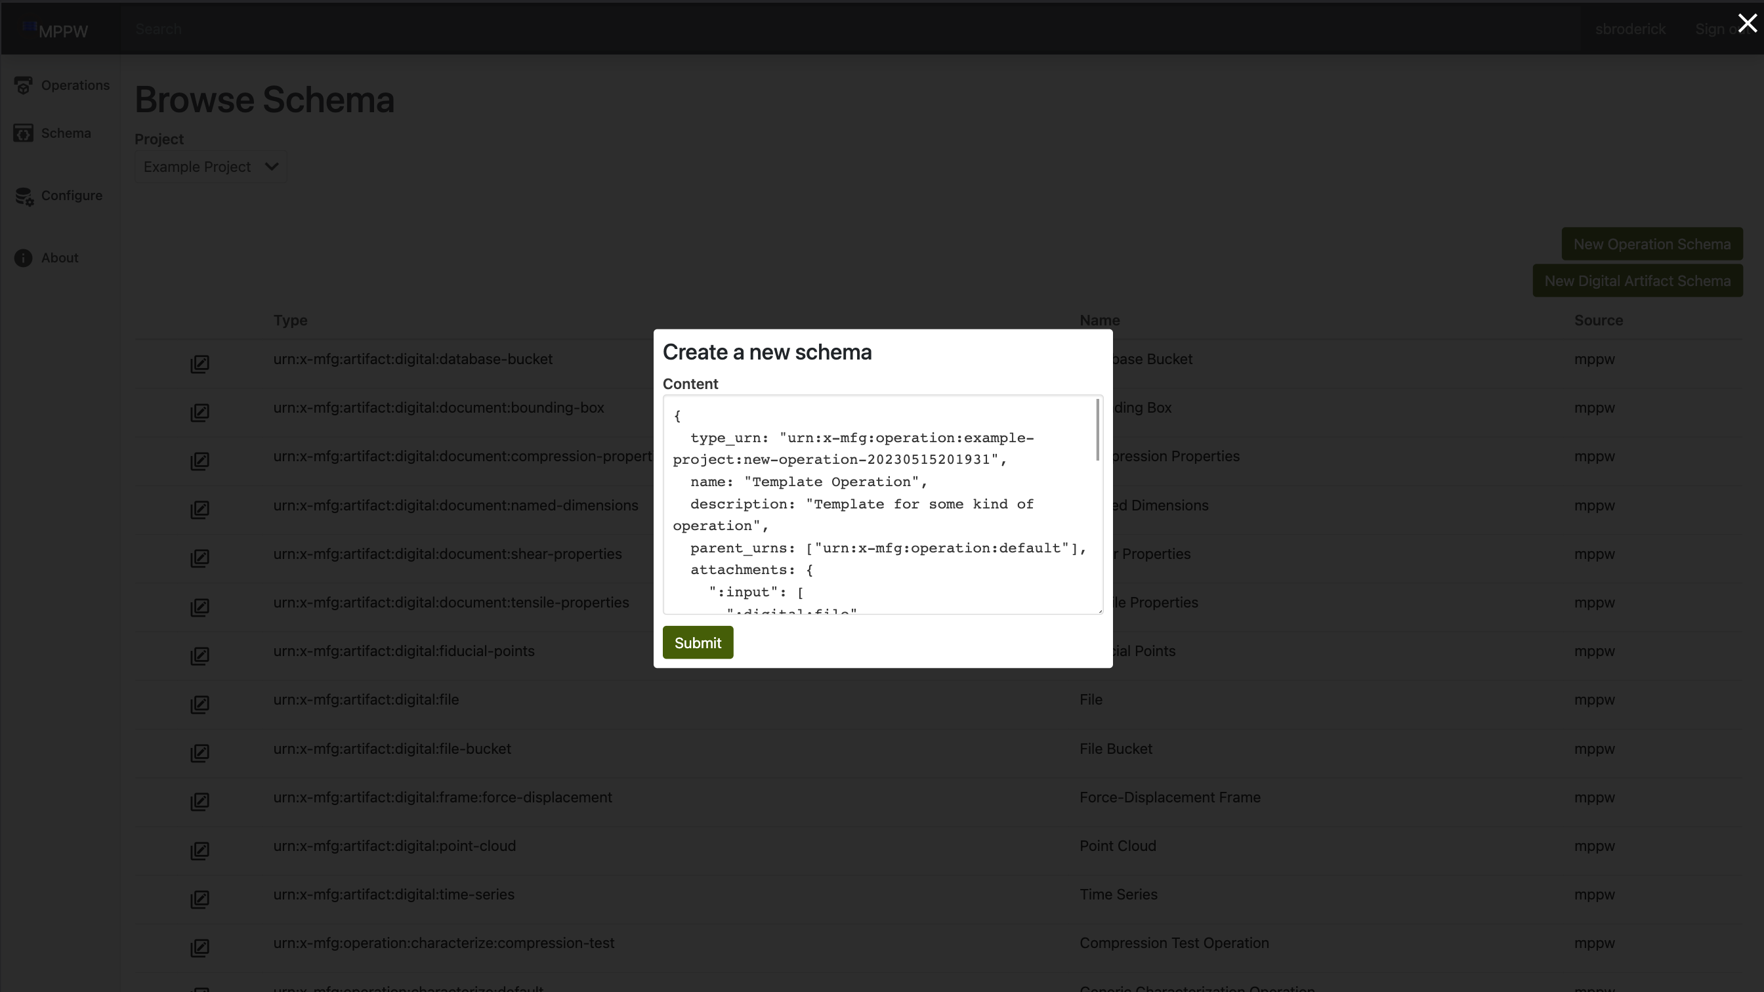1764x992 pixels.
Task: Click edit icon for force-displacement row
Action: pyautogui.click(x=199, y=802)
